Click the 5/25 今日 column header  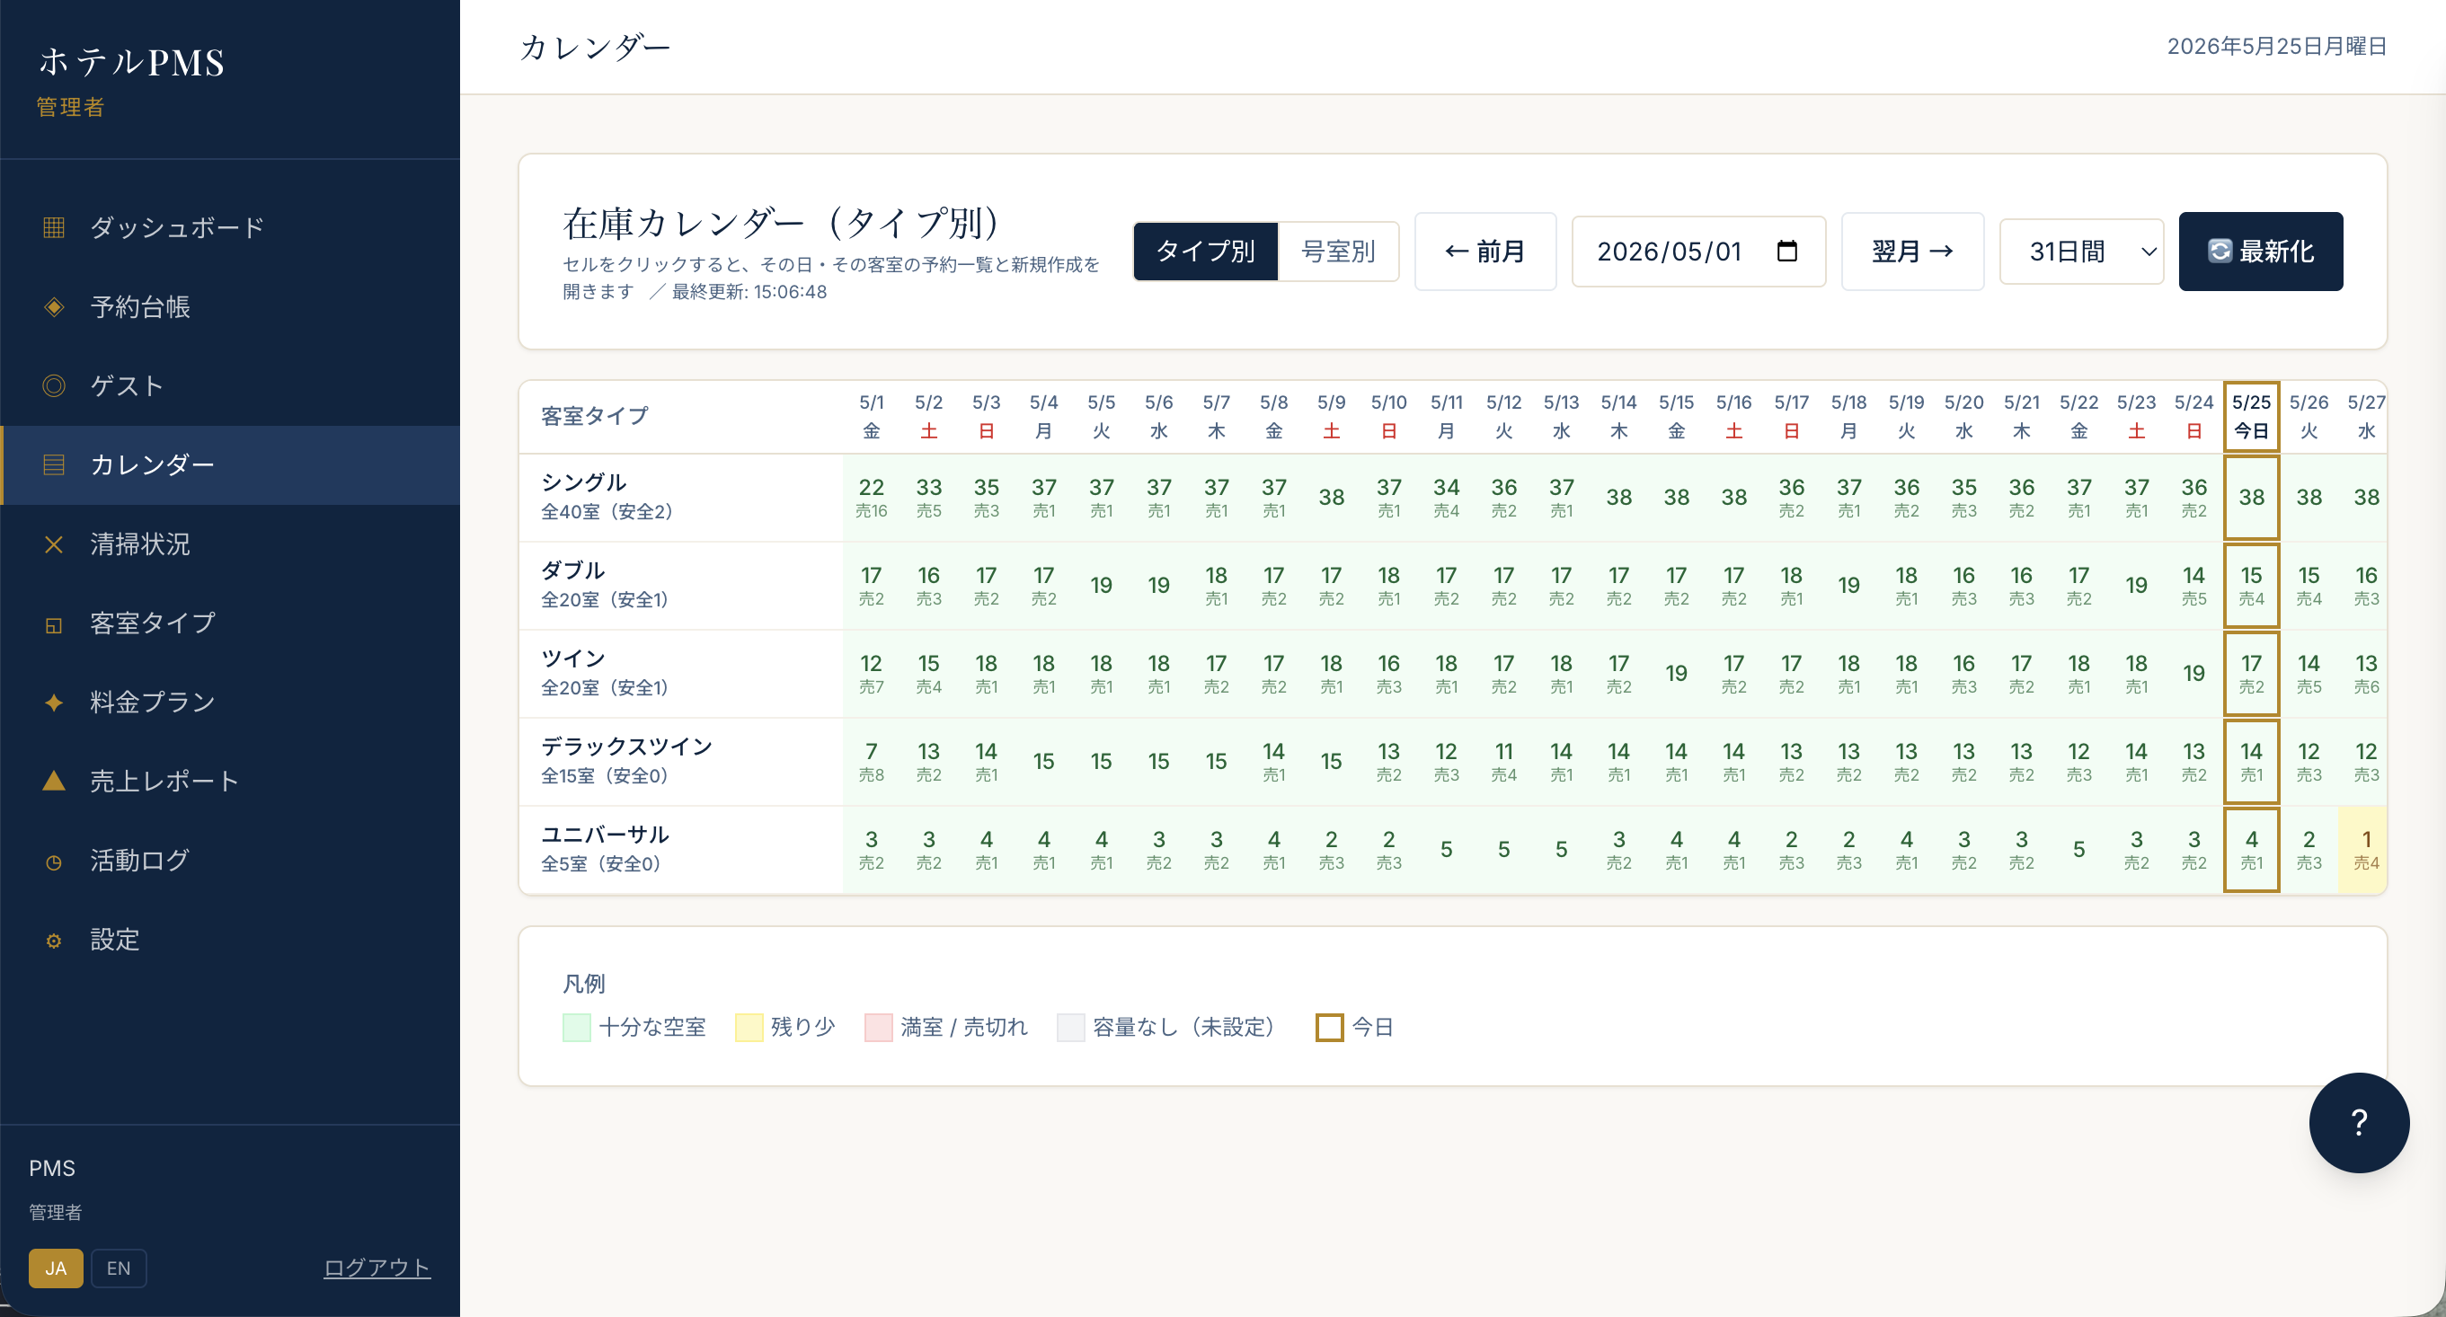2251,417
